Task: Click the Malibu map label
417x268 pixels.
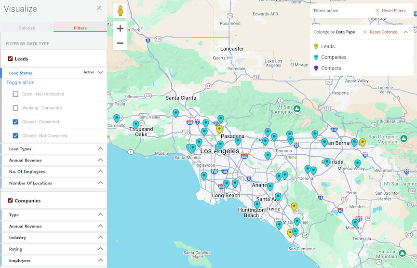Action: click(x=161, y=153)
